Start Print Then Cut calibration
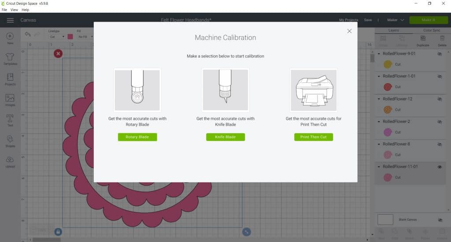451x242 pixels. click(314, 137)
